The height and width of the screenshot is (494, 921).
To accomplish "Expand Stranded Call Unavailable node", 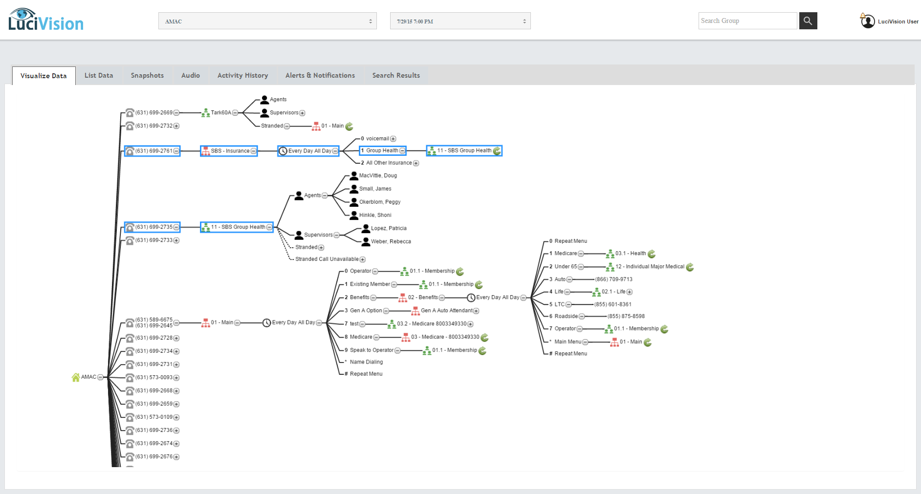I will coord(363,259).
